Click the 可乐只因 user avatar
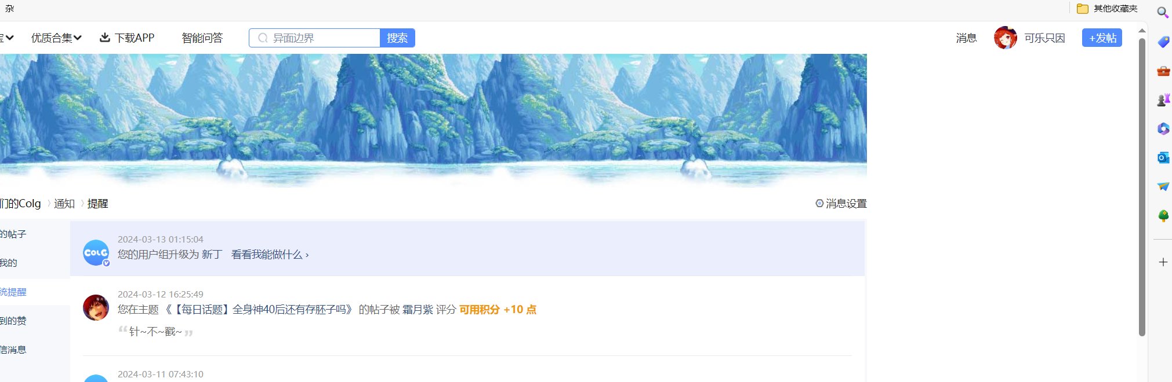The height and width of the screenshot is (382, 1172). pos(1005,38)
